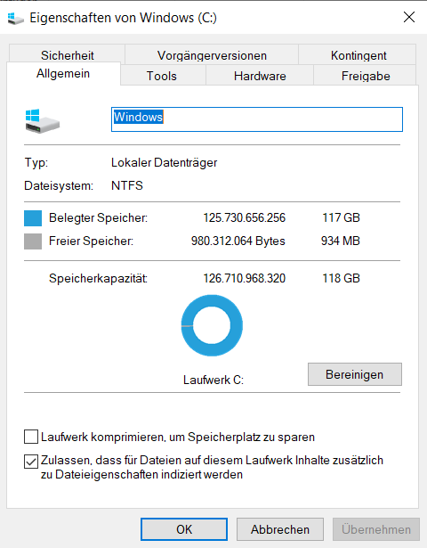
Task: Close the properties dialog with X
Action: tap(409, 17)
